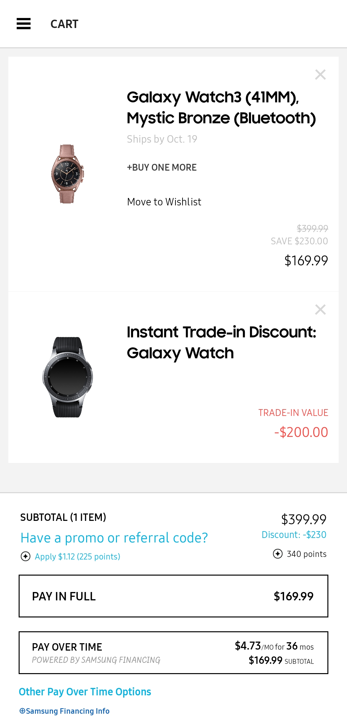
Task: Apply $1.12 using 225 points
Action: pyautogui.click(x=77, y=557)
